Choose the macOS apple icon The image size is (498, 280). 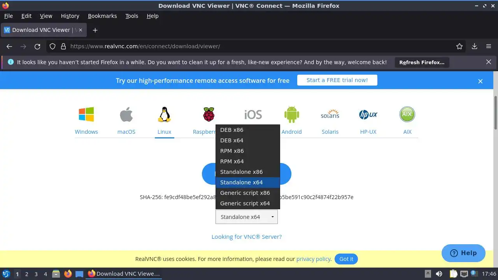point(126,115)
